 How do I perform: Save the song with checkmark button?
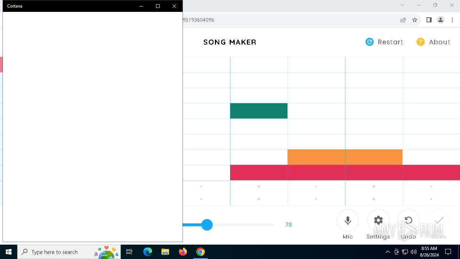pos(439,221)
